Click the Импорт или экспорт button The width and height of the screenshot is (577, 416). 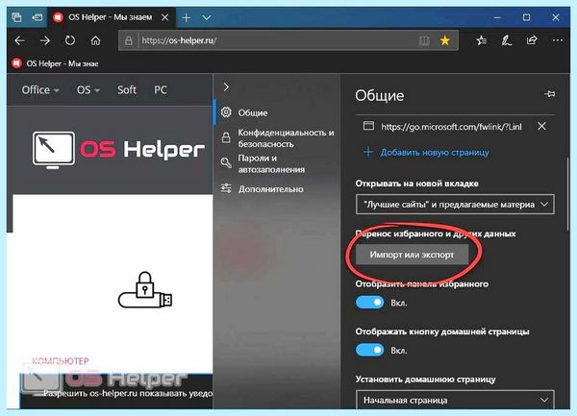click(412, 255)
